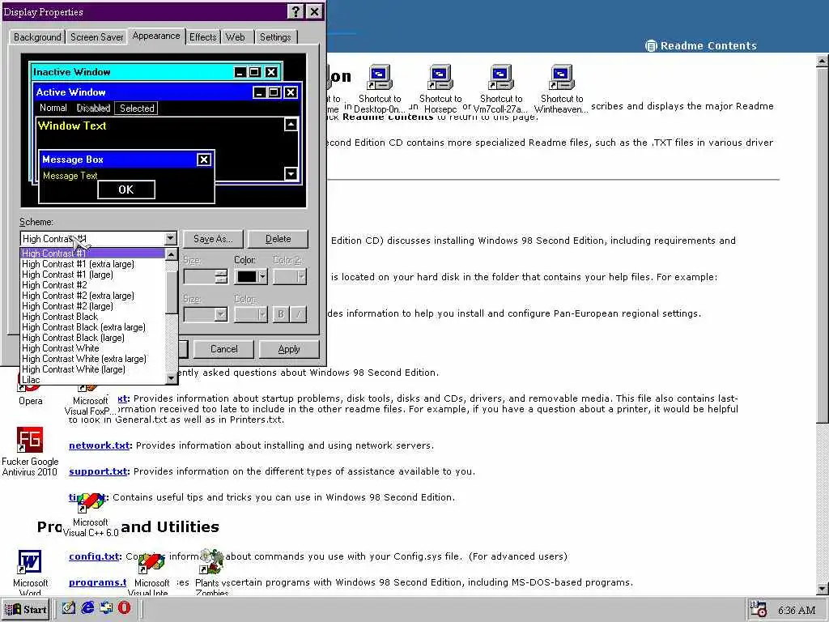This screenshot has width=829, height=622.
Task: Click the item Size spinner
Action: 221,276
